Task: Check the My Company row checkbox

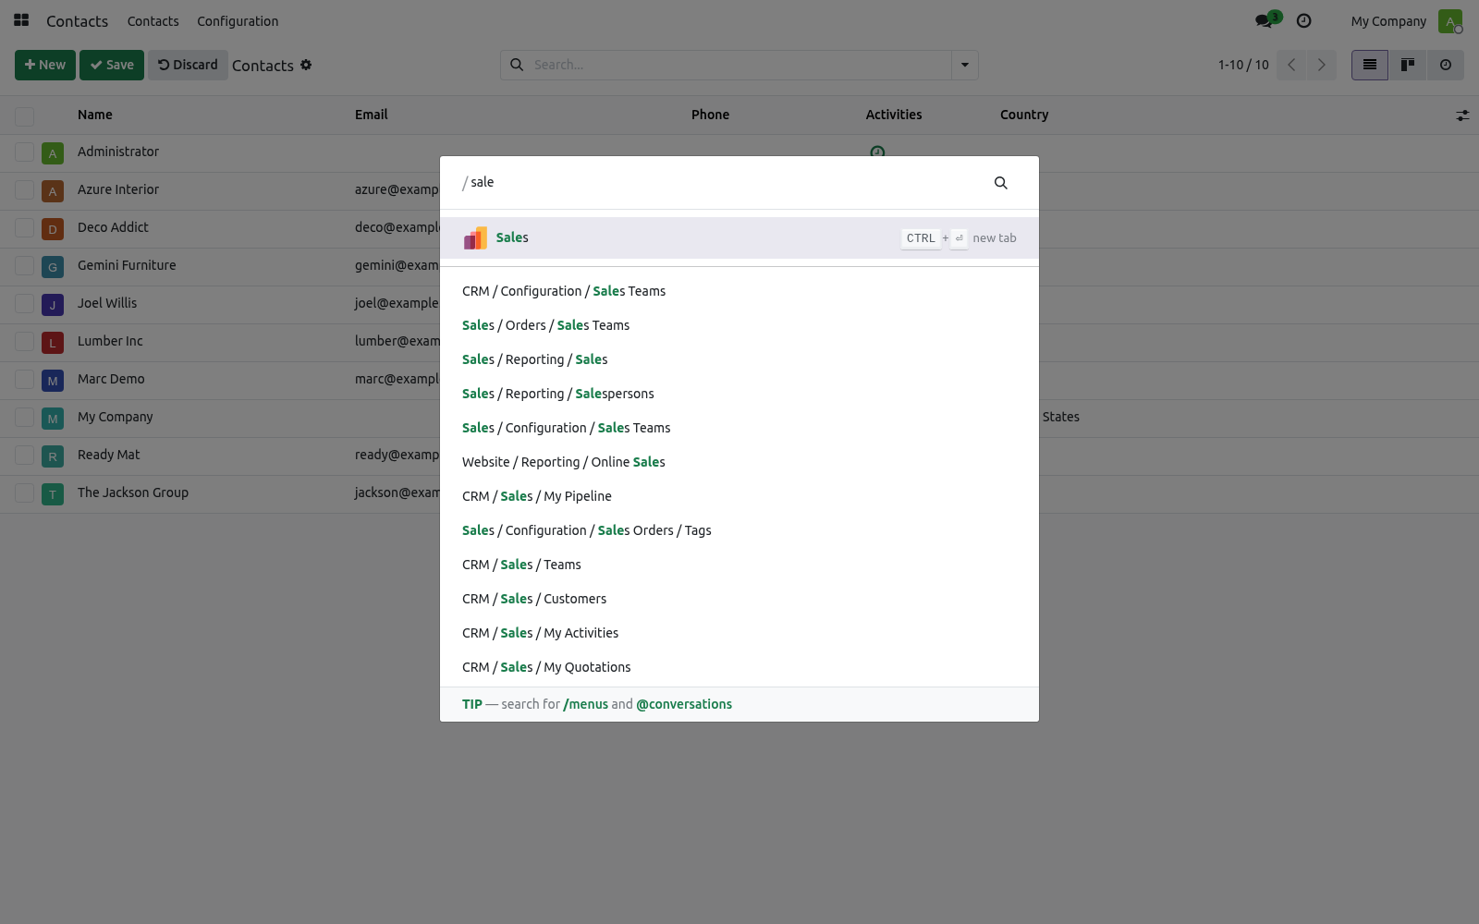Action: click(25, 418)
